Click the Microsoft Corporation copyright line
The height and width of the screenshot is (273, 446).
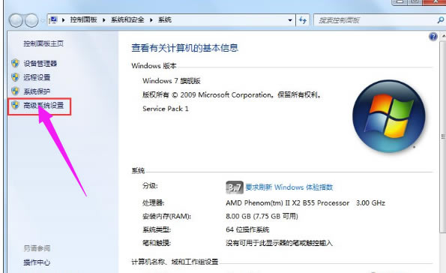click(x=232, y=94)
